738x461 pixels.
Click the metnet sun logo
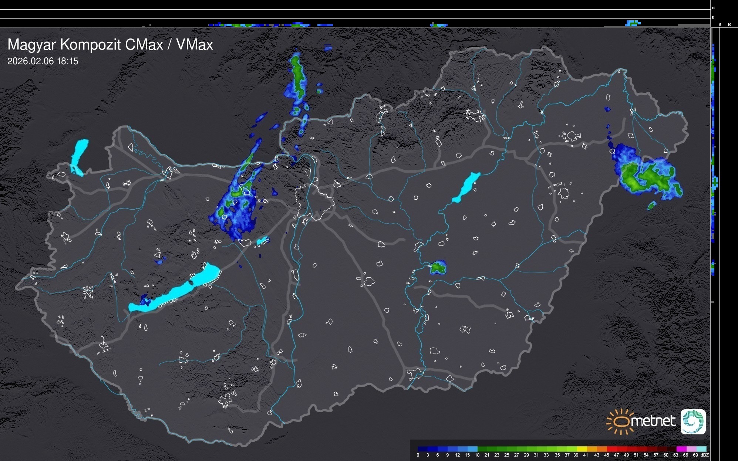(x=620, y=421)
